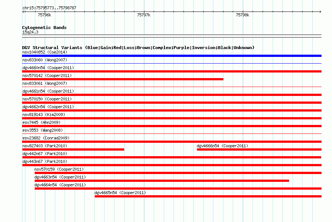Open nsv570142 (Cooper2011) variant entry
This screenshot has height=222, width=332.
coord(47,75)
